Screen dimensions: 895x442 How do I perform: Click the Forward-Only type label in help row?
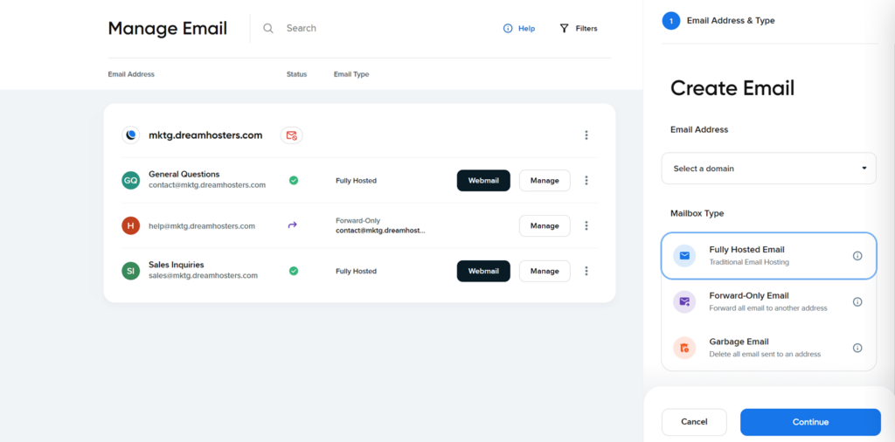click(x=357, y=221)
